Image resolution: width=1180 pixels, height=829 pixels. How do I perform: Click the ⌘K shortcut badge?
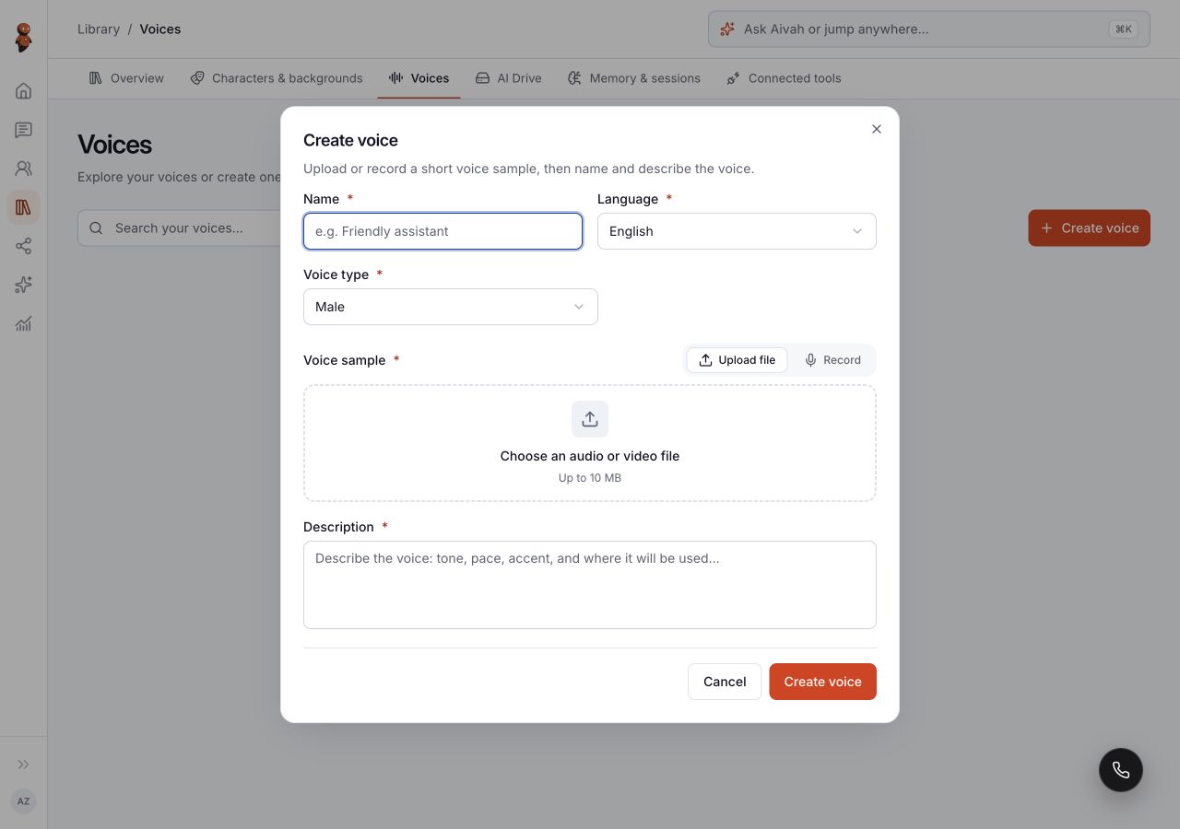click(x=1124, y=29)
